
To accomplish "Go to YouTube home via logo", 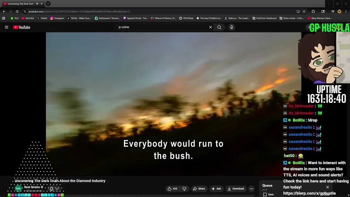I will pos(22,27).
